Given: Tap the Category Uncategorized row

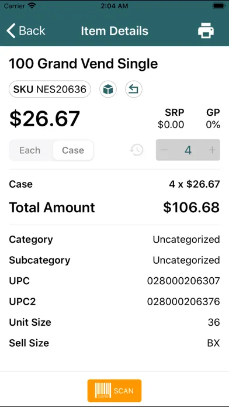Looking at the screenshot, I should click(114, 239).
